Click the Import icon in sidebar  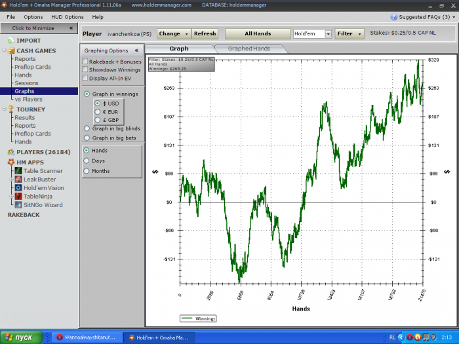click(11, 41)
